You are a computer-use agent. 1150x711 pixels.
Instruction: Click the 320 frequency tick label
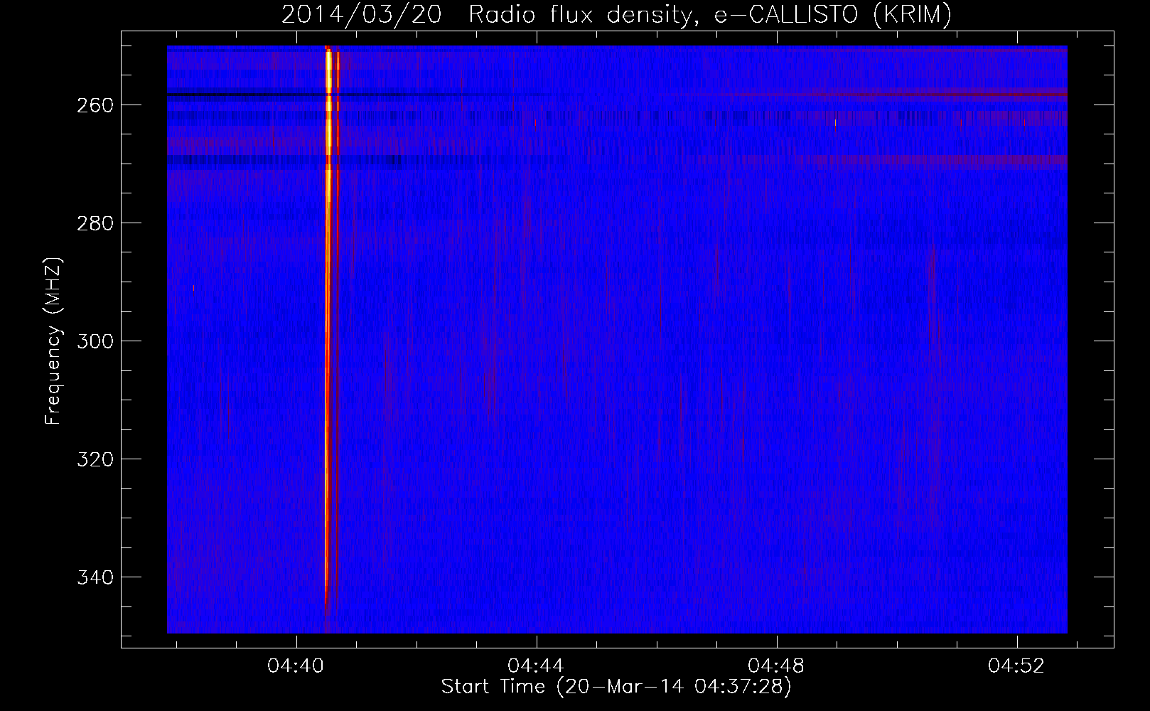[95, 459]
